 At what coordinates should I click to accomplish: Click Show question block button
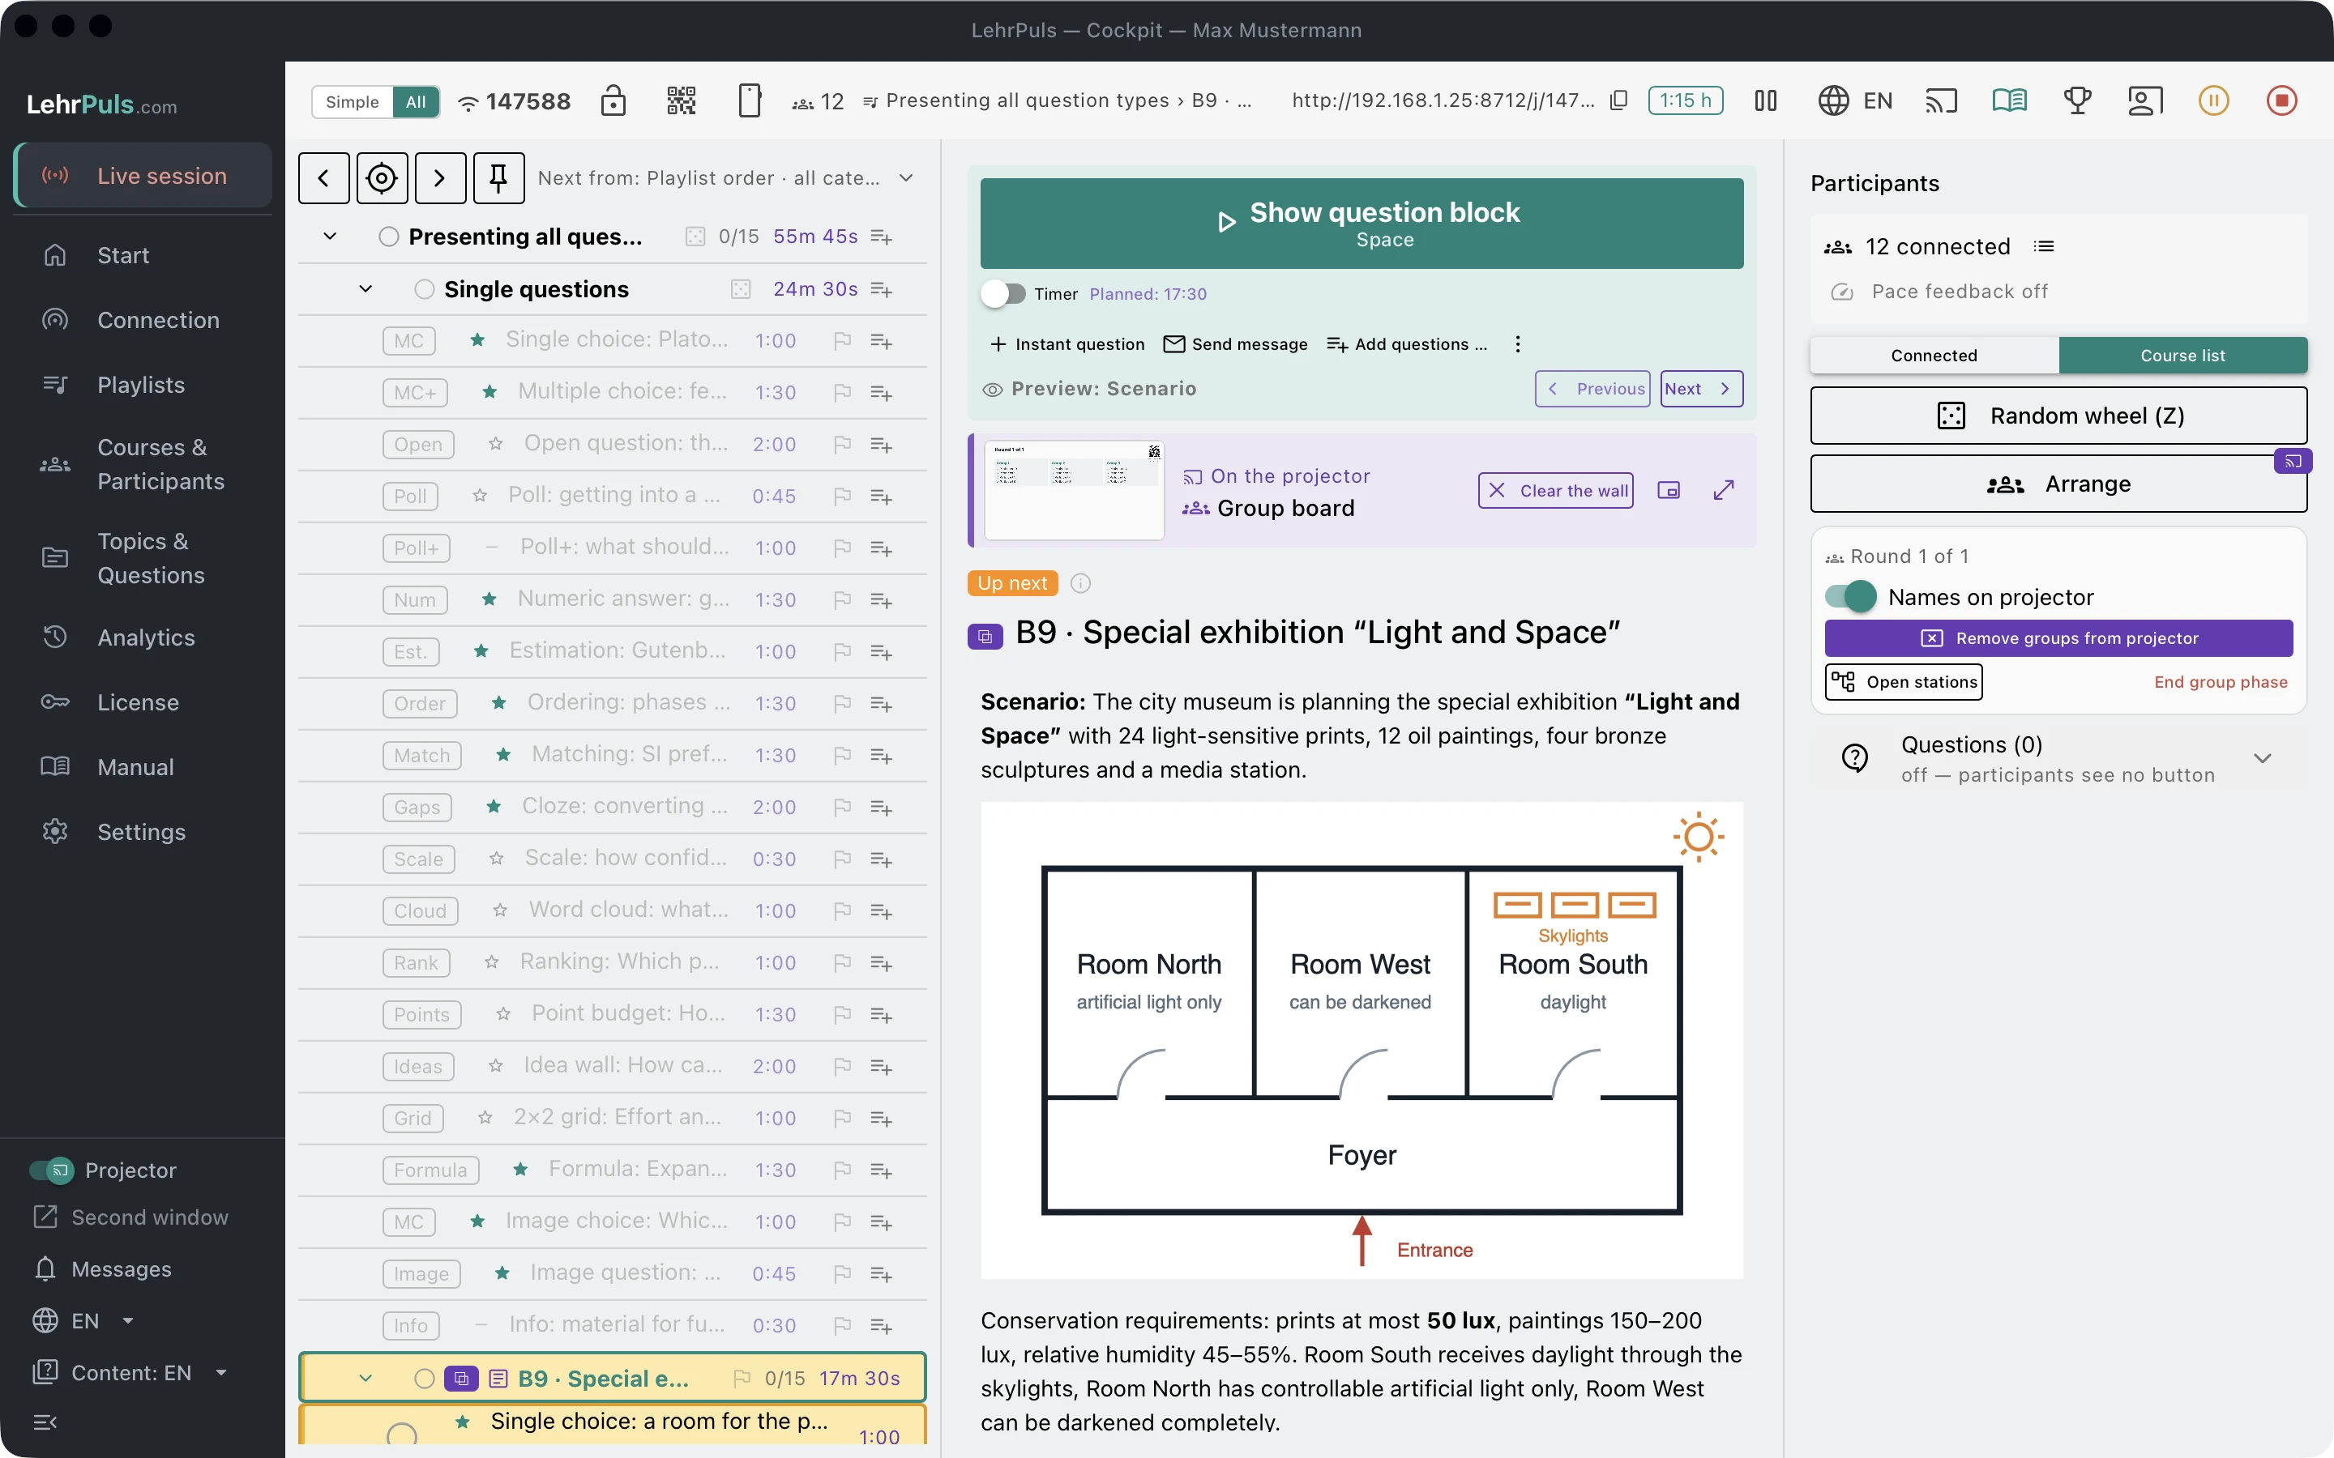tap(1361, 224)
